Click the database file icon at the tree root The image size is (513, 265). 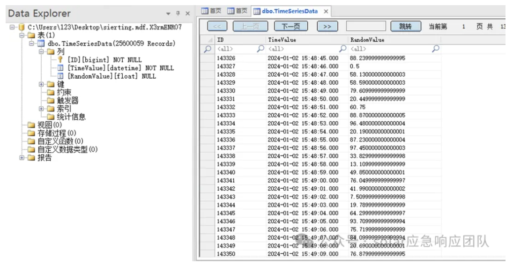[21, 28]
